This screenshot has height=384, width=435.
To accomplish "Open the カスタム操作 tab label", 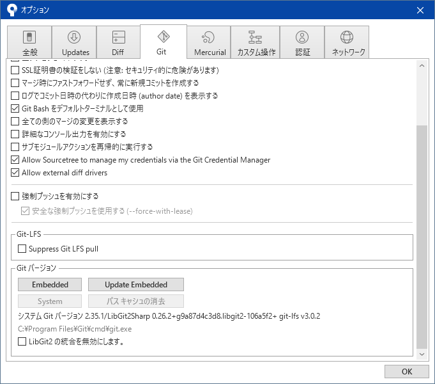I will click(x=256, y=52).
